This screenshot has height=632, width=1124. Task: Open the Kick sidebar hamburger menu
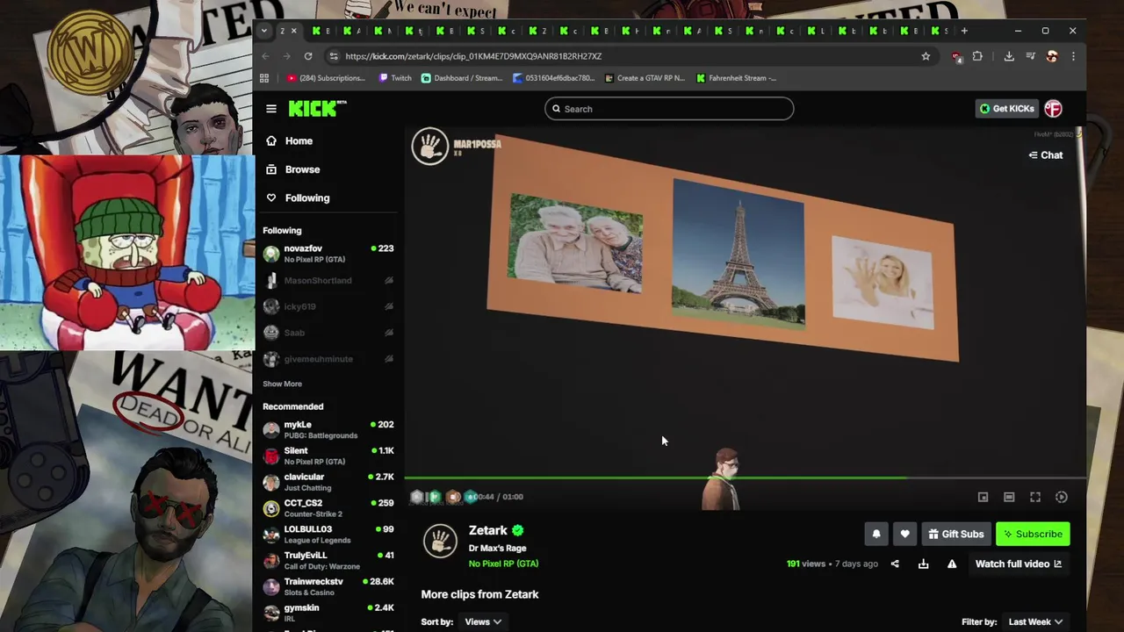tap(271, 109)
